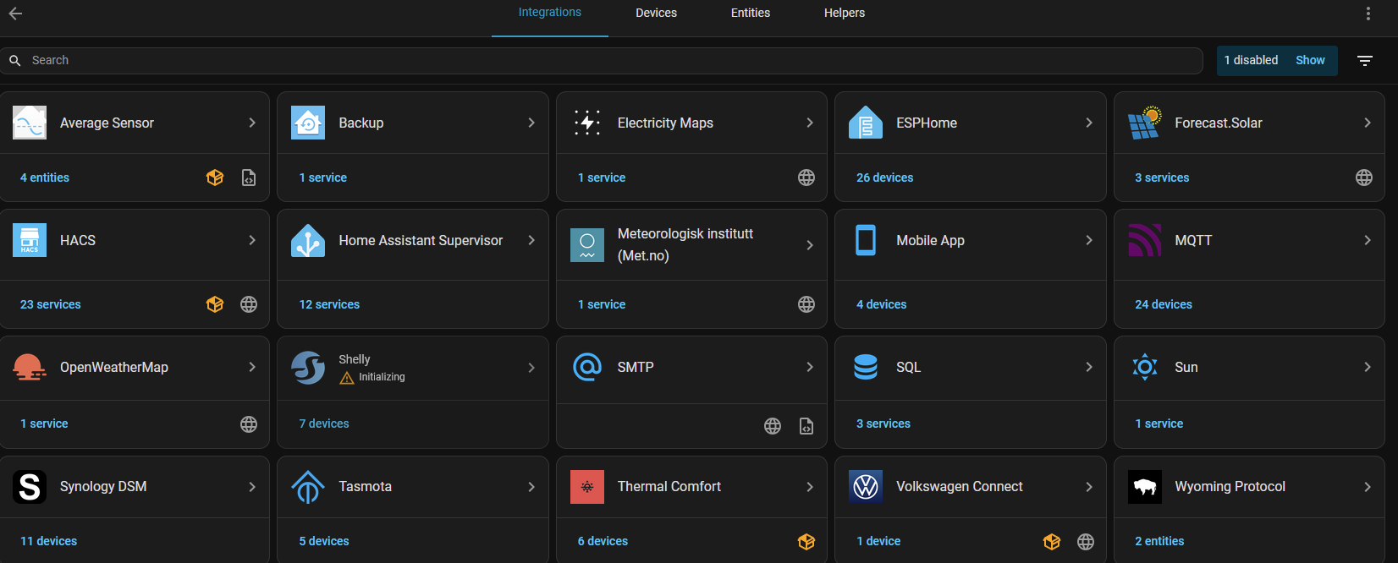1398x563 pixels.
Task: Switch to the Helpers tab
Action: [844, 13]
